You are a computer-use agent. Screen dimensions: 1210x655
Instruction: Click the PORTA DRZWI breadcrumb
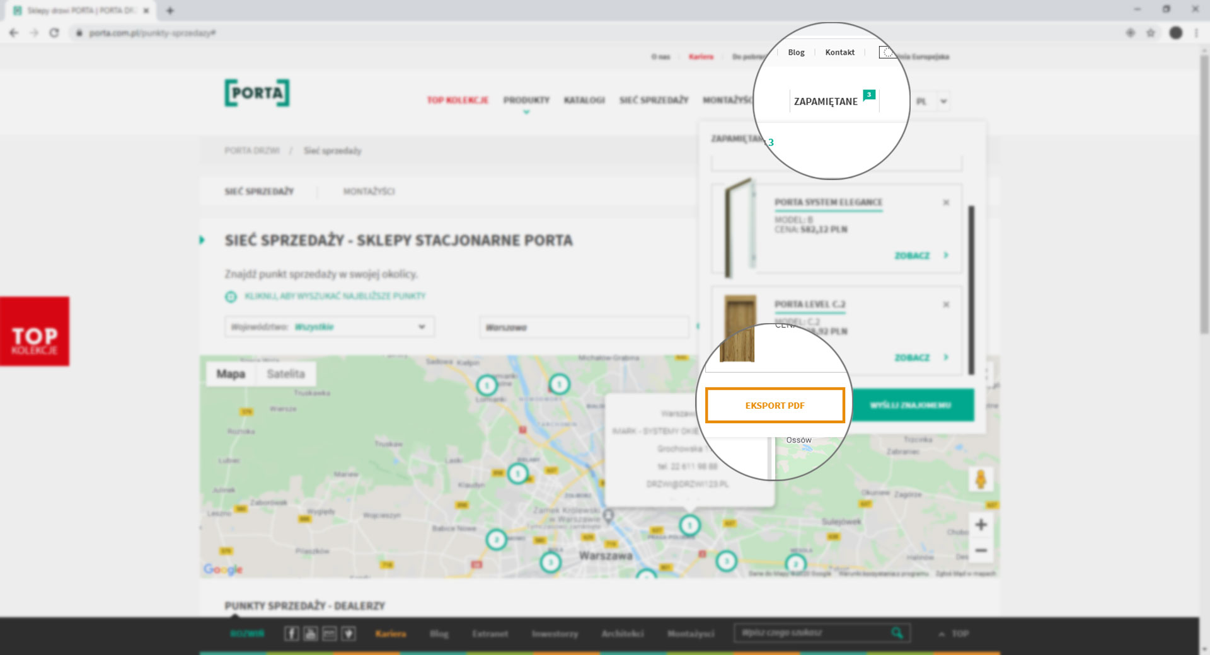tap(251, 151)
